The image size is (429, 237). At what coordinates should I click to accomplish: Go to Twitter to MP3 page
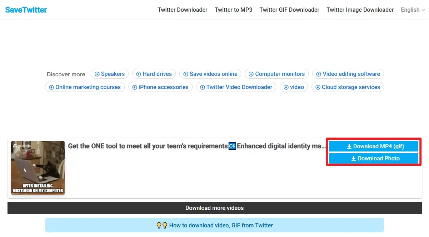[x=233, y=10]
